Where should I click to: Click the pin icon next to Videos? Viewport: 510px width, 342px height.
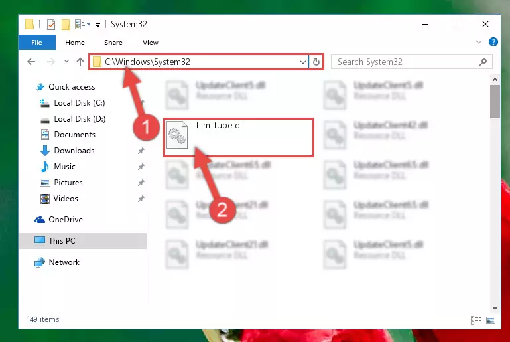point(141,199)
